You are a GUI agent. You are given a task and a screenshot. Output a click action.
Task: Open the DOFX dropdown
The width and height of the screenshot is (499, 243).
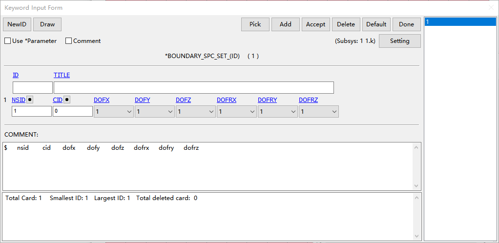(x=114, y=112)
